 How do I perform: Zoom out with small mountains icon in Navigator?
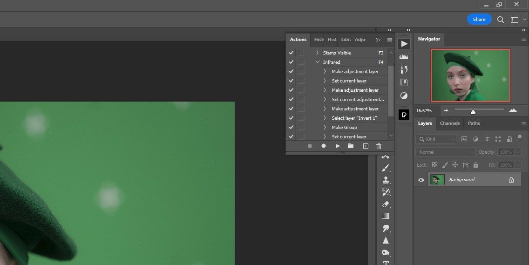pos(446,110)
